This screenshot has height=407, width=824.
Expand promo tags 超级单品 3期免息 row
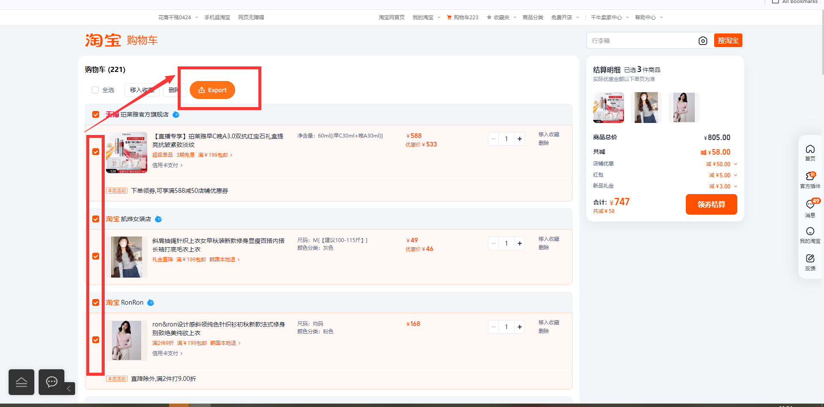192,155
